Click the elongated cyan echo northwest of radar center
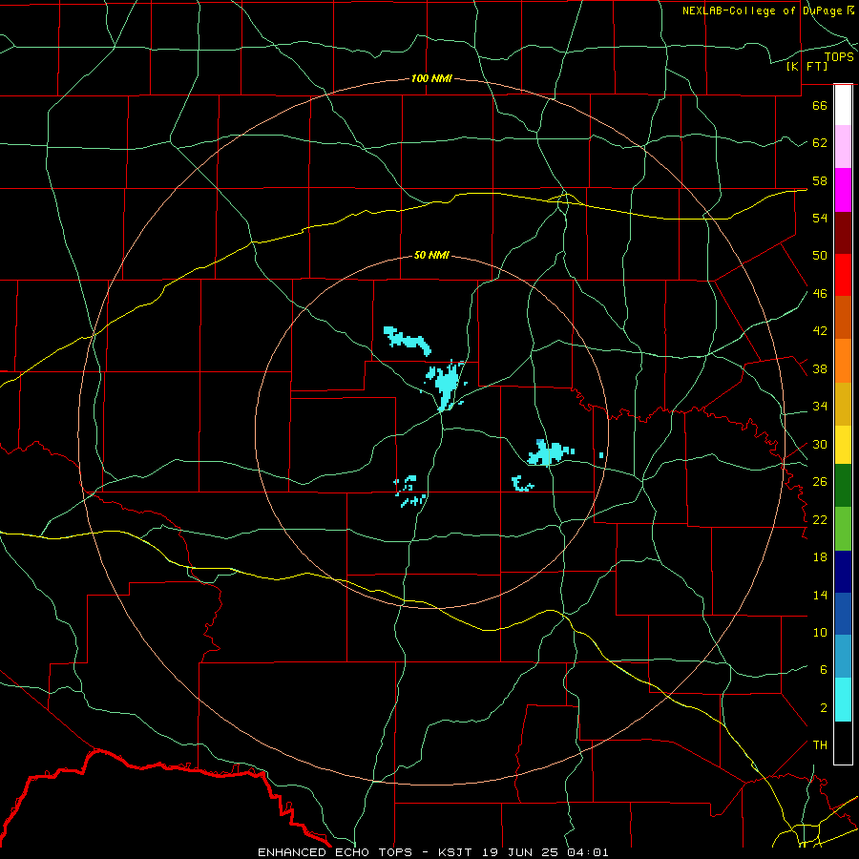 point(407,340)
